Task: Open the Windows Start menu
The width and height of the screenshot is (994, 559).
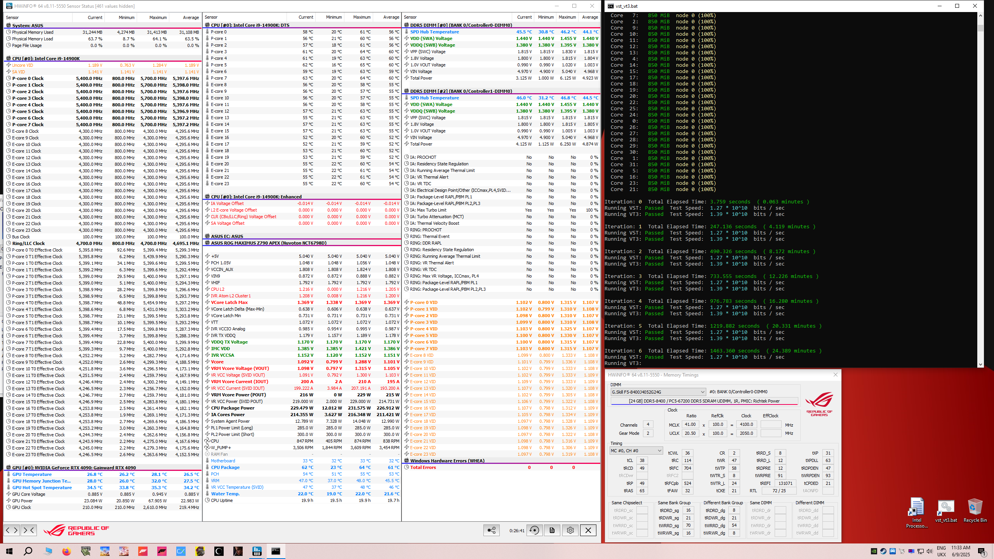Action: click(x=9, y=551)
